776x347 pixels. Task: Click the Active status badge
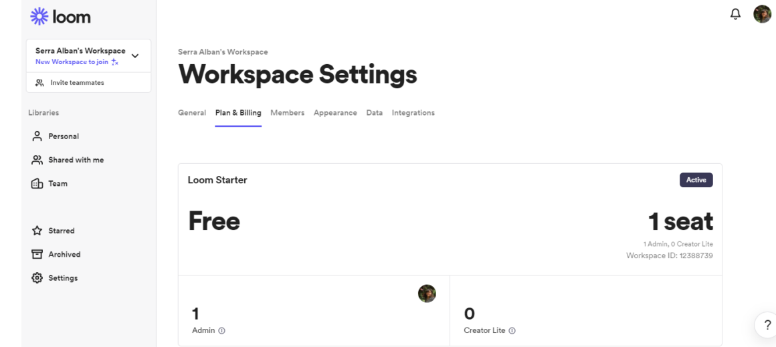[696, 180]
